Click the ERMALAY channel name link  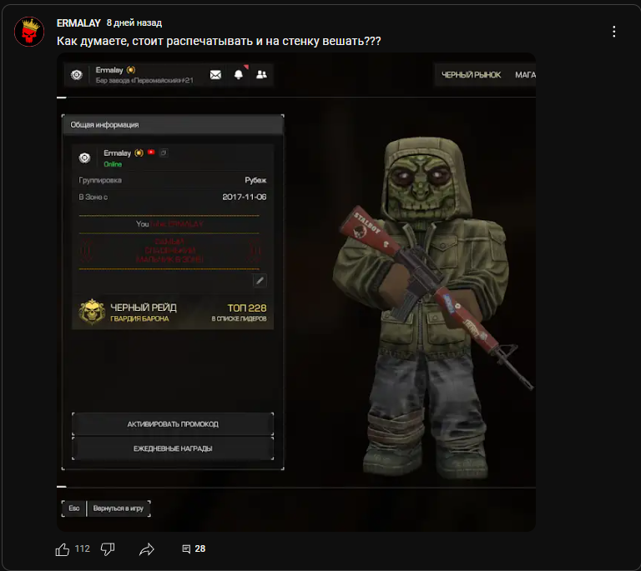point(78,23)
